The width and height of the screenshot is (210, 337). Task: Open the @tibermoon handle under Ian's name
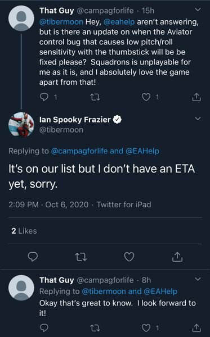click(61, 130)
